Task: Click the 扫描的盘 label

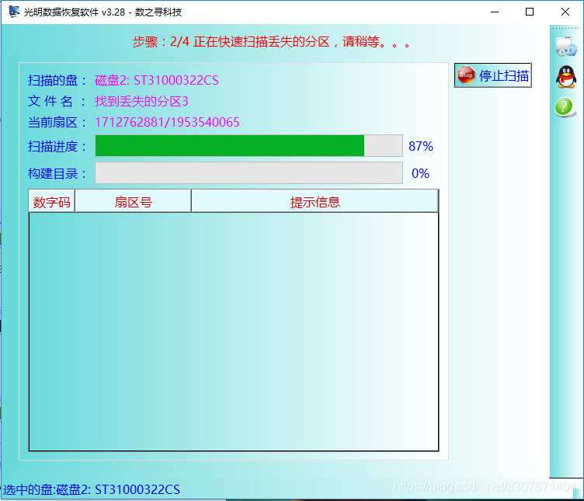Action: [57, 80]
